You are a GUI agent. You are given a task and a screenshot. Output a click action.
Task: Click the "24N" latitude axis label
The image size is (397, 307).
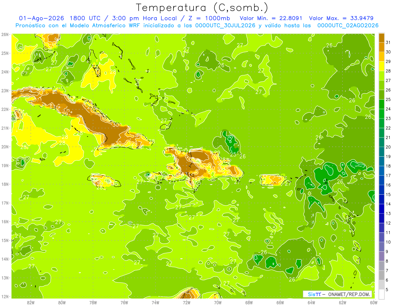(5, 72)
